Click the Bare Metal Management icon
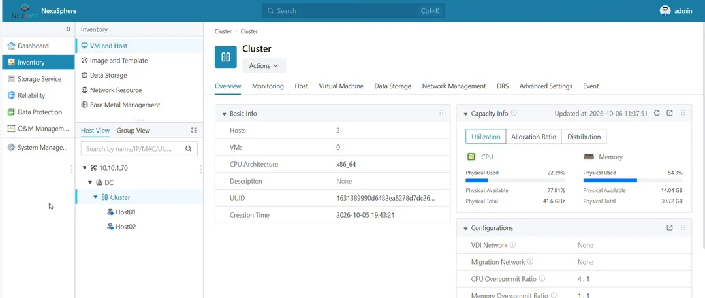Image resolution: width=705 pixels, height=298 pixels. [84, 105]
